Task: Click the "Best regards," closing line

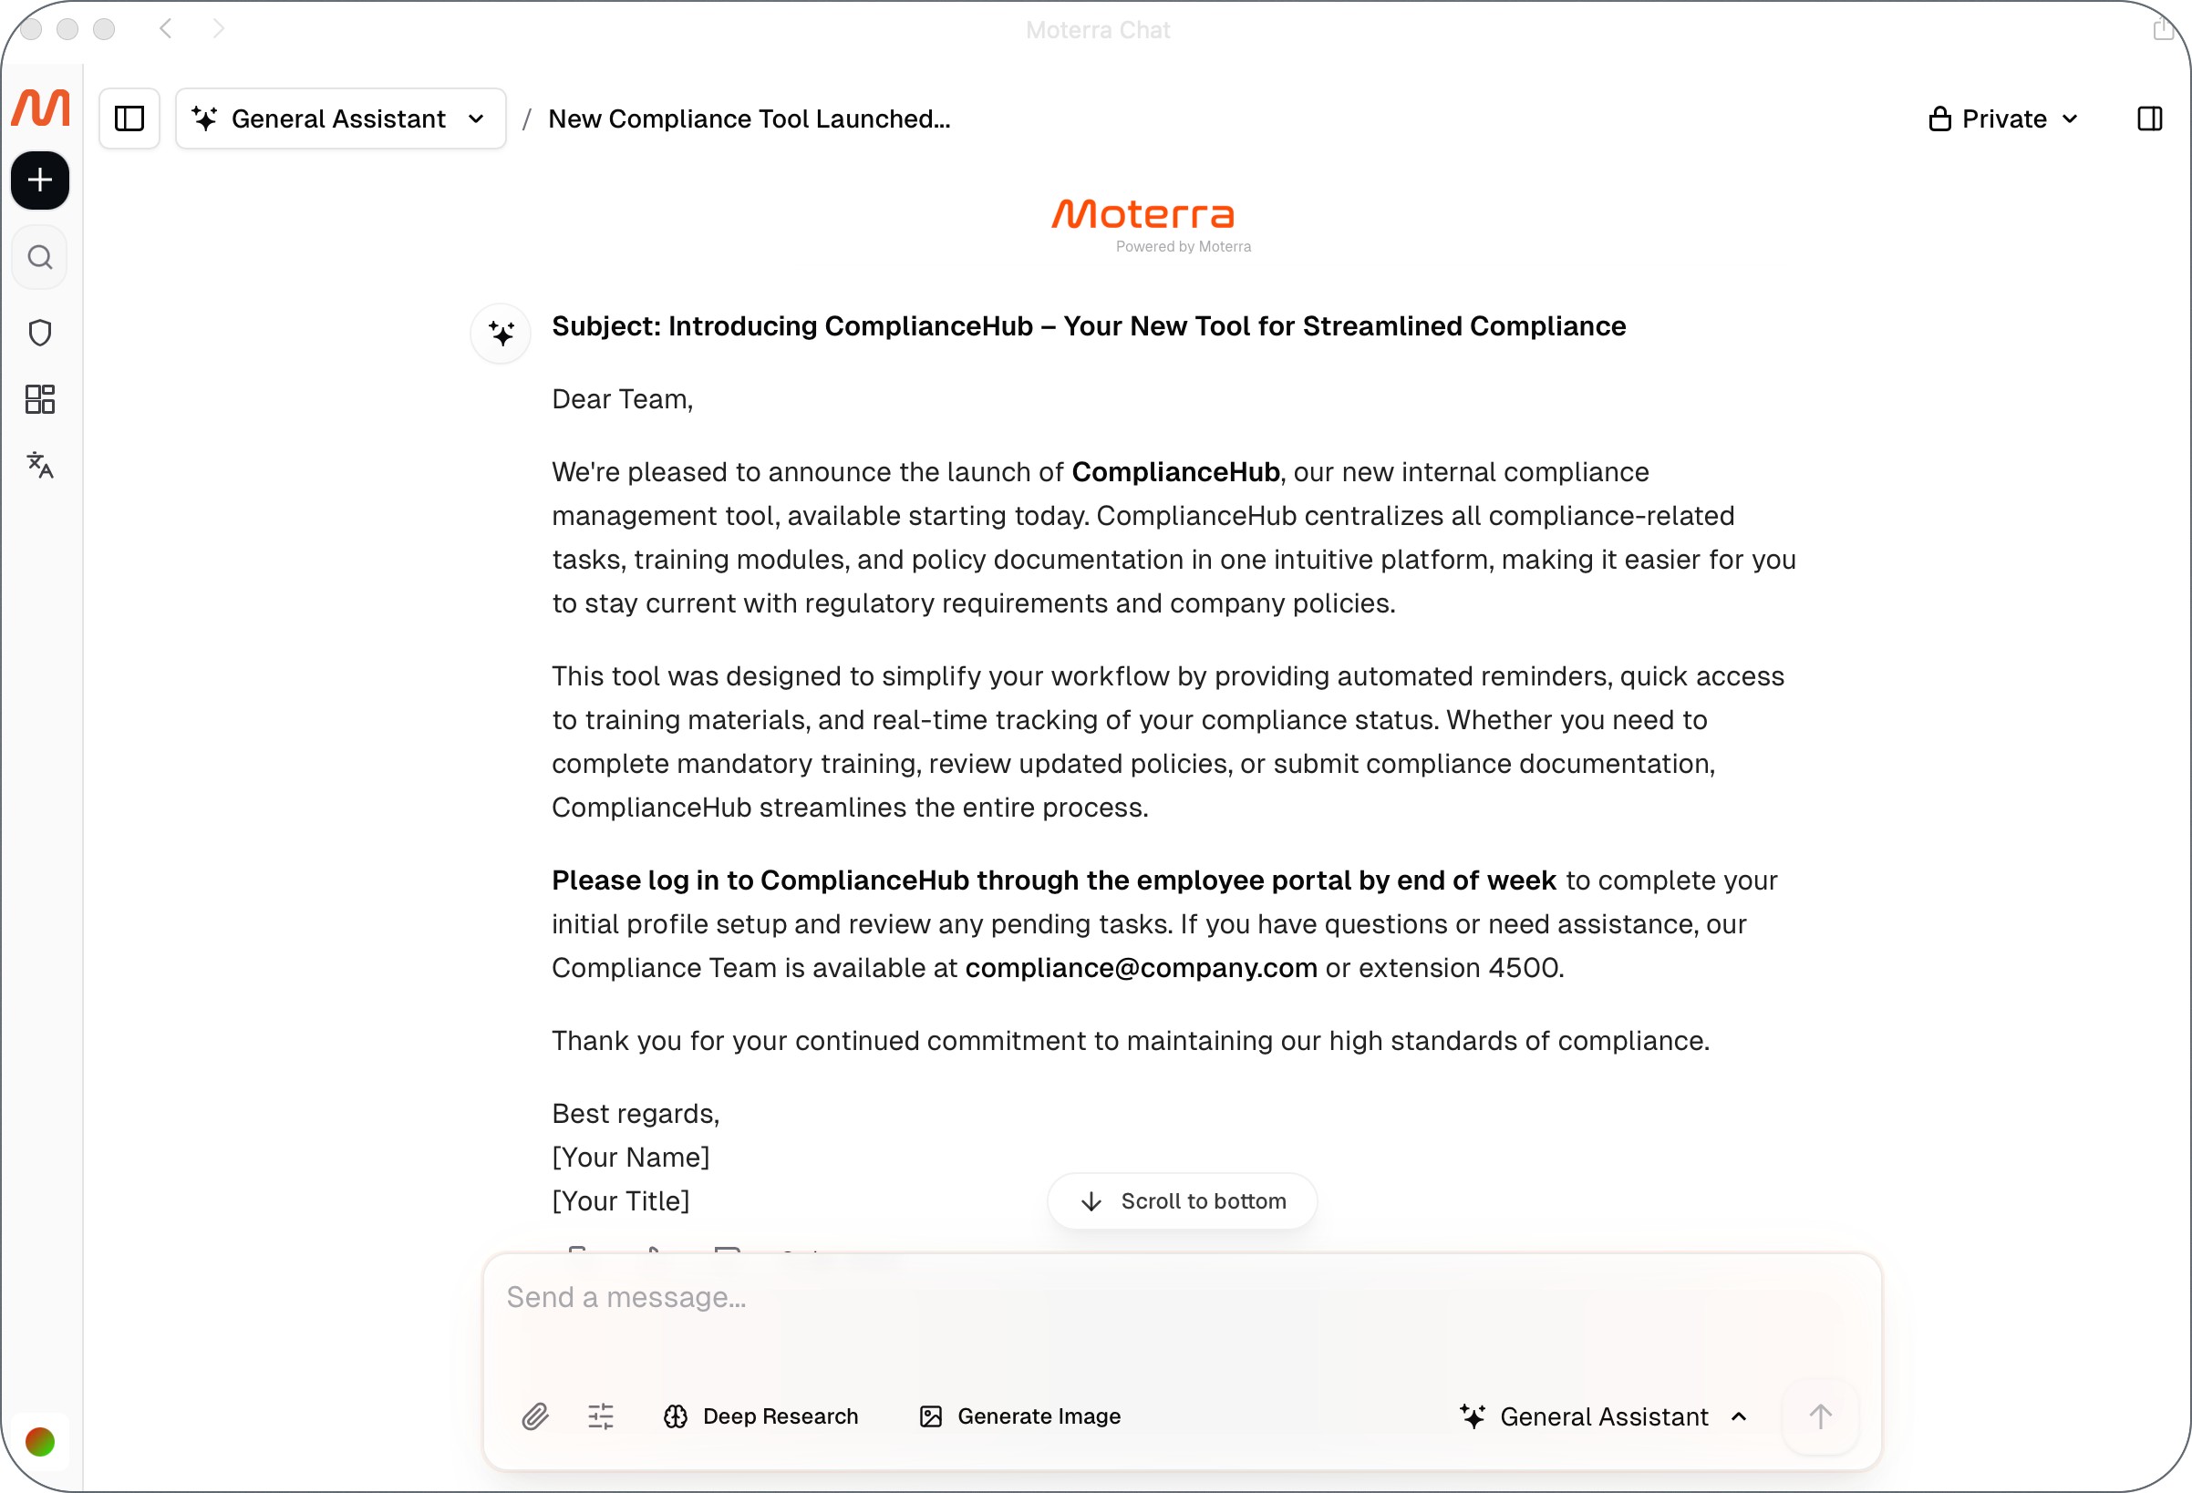Action: [x=636, y=1114]
